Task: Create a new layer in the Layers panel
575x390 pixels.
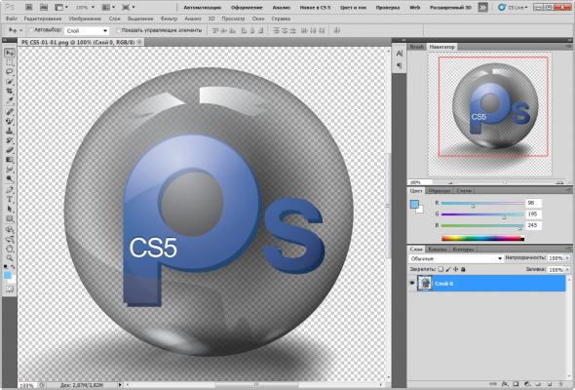Action: coord(549,384)
